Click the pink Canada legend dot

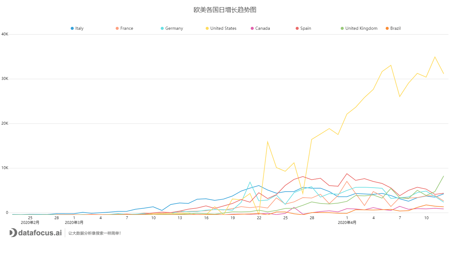[252, 28]
